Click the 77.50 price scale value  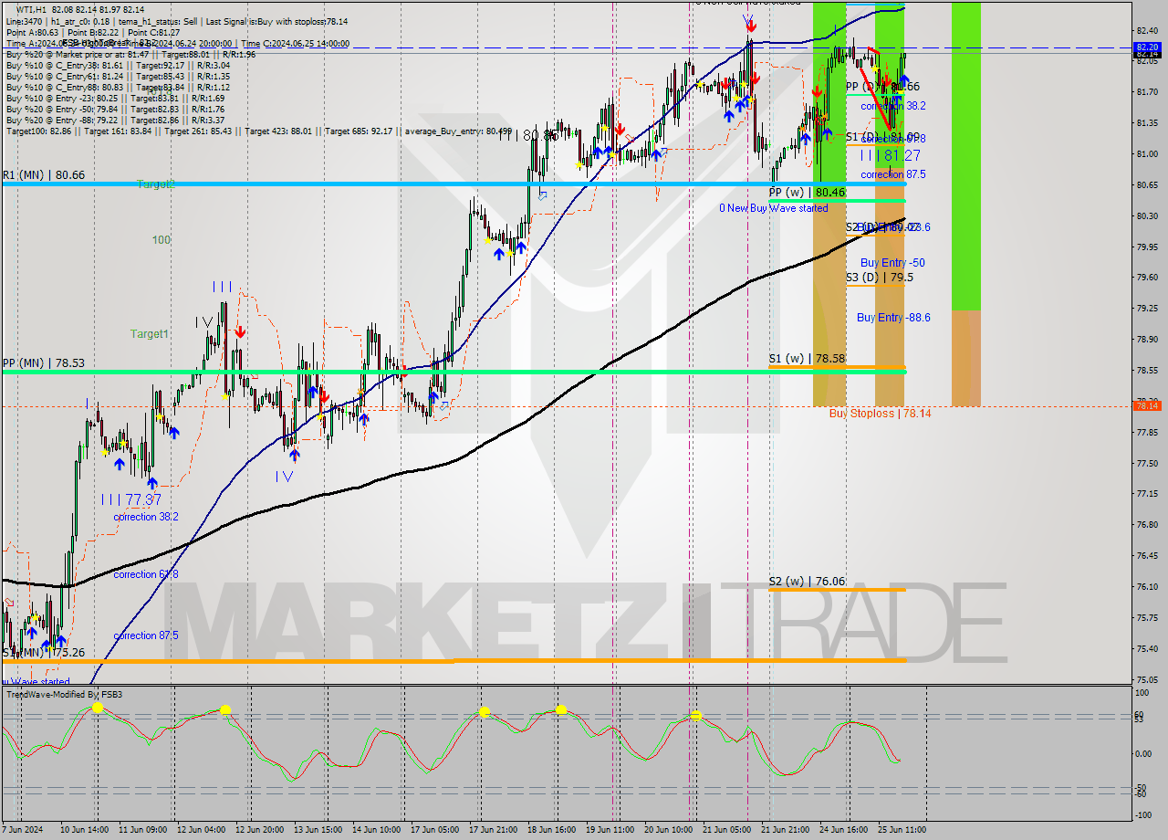(1148, 463)
